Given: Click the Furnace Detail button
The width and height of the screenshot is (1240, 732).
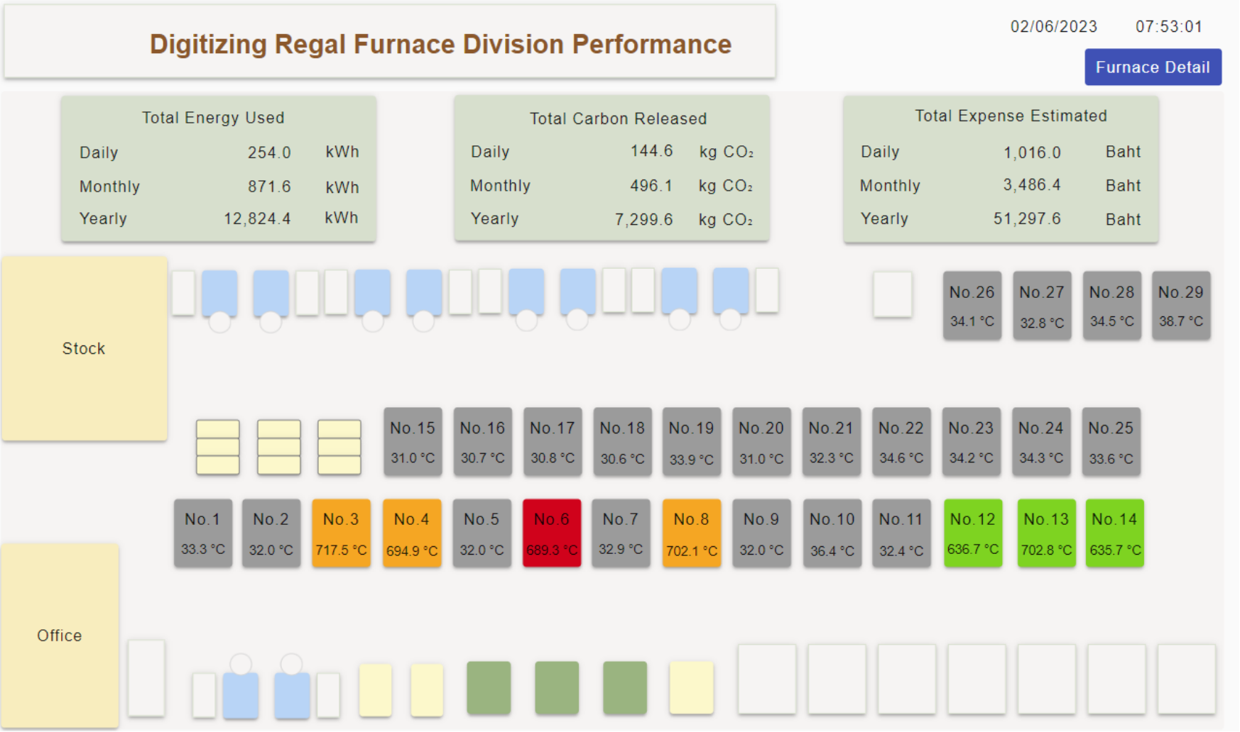Looking at the screenshot, I should [1152, 67].
